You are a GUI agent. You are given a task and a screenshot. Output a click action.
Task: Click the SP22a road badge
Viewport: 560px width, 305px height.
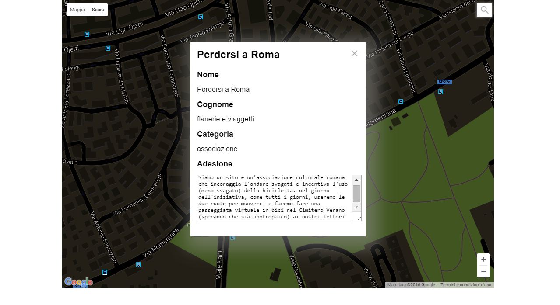pos(444,82)
